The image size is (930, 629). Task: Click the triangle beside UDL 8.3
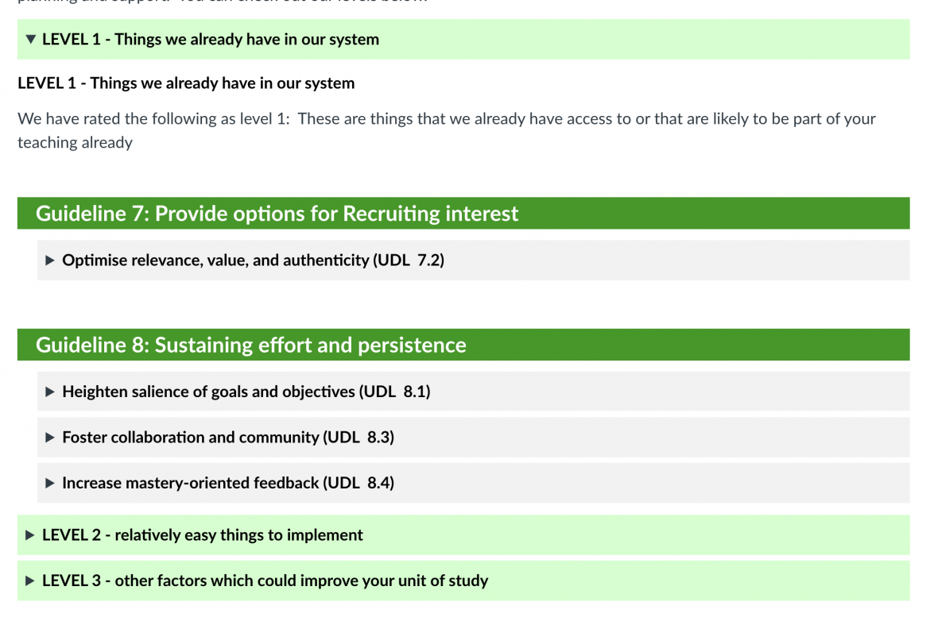click(49, 437)
